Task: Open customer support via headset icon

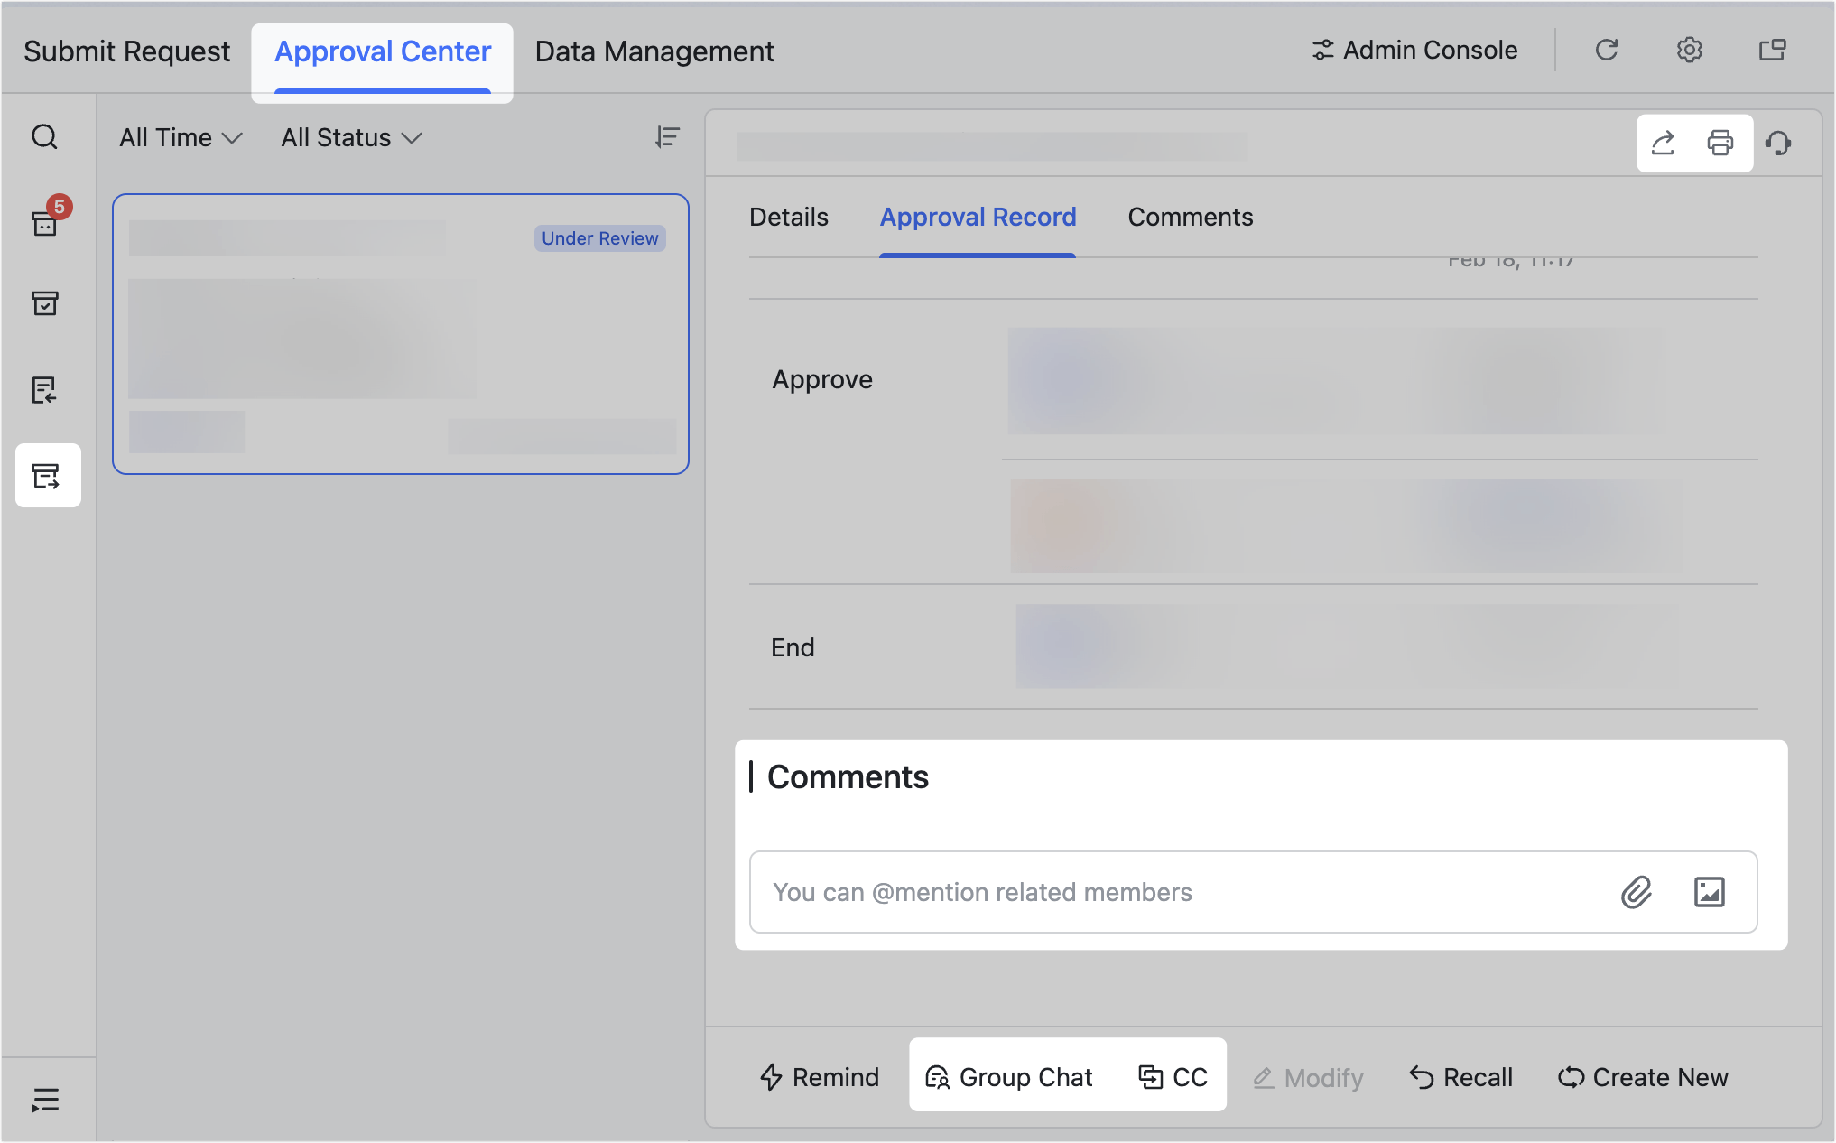Action: 1779,143
